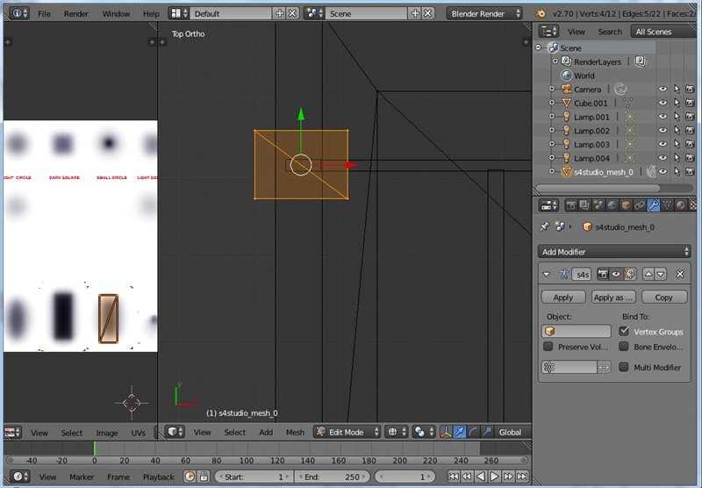Open the Modifiers wrench tab in Properties
This screenshot has width=702, height=488.
(654, 205)
